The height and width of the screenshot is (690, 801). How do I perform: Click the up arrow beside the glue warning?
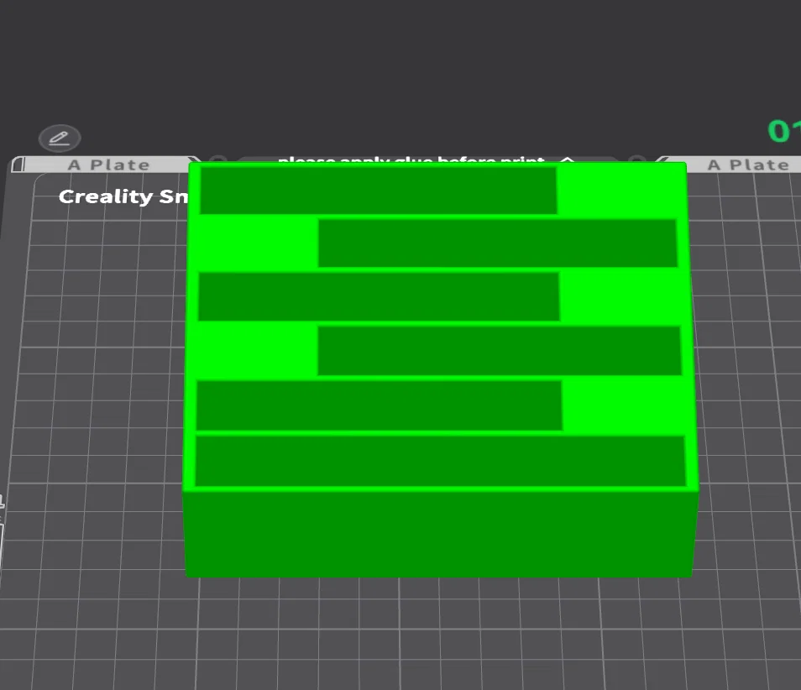pyautogui.click(x=567, y=159)
